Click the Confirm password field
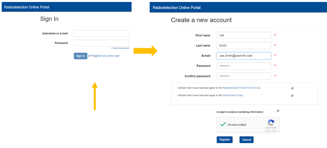327x148 pixels. pos(244,76)
